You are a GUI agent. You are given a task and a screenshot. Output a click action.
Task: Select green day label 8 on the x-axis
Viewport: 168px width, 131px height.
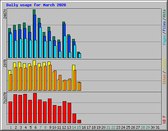click(x=45, y=127)
